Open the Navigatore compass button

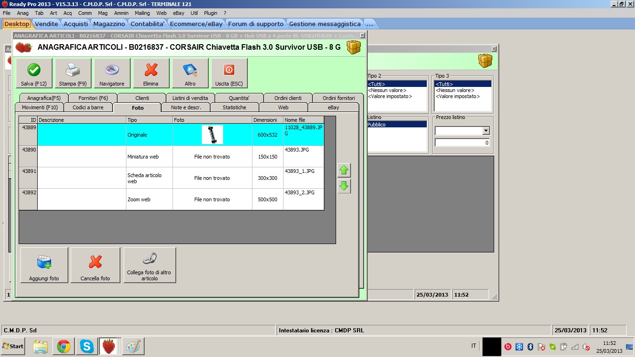pyautogui.click(x=112, y=73)
